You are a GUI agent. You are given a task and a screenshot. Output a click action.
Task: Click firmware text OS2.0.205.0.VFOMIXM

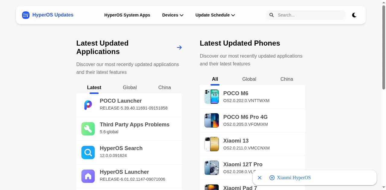tap(245, 124)
